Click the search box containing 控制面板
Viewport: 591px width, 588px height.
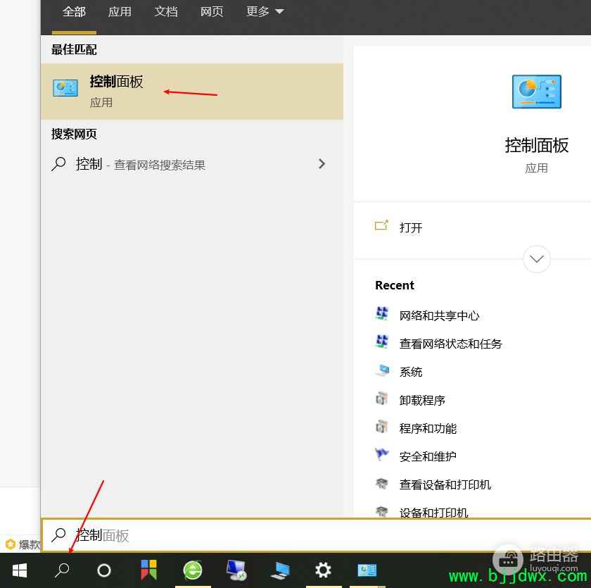[x=316, y=535]
